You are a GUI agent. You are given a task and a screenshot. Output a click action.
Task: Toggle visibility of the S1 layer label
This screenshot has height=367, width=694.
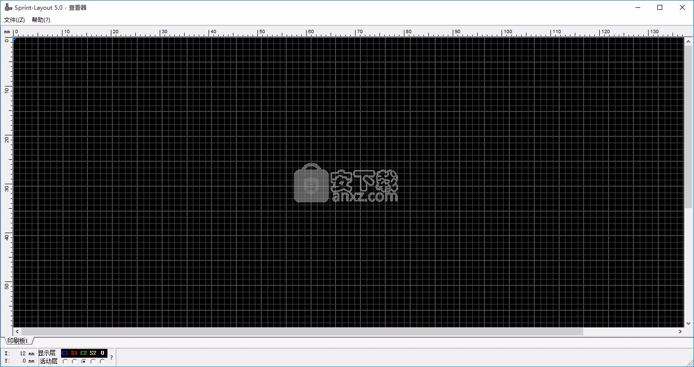tap(74, 353)
